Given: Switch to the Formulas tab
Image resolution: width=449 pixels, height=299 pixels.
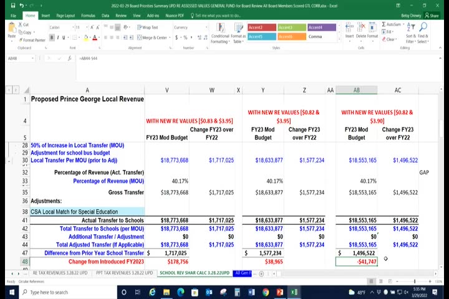Looking at the screenshot, I should pyautogui.click(x=88, y=16).
